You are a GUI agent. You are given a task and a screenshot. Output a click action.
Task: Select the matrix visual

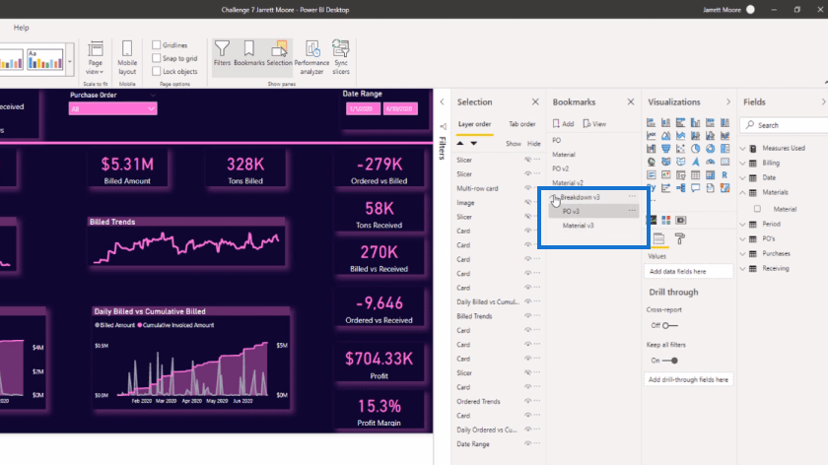tap(711, 174)
